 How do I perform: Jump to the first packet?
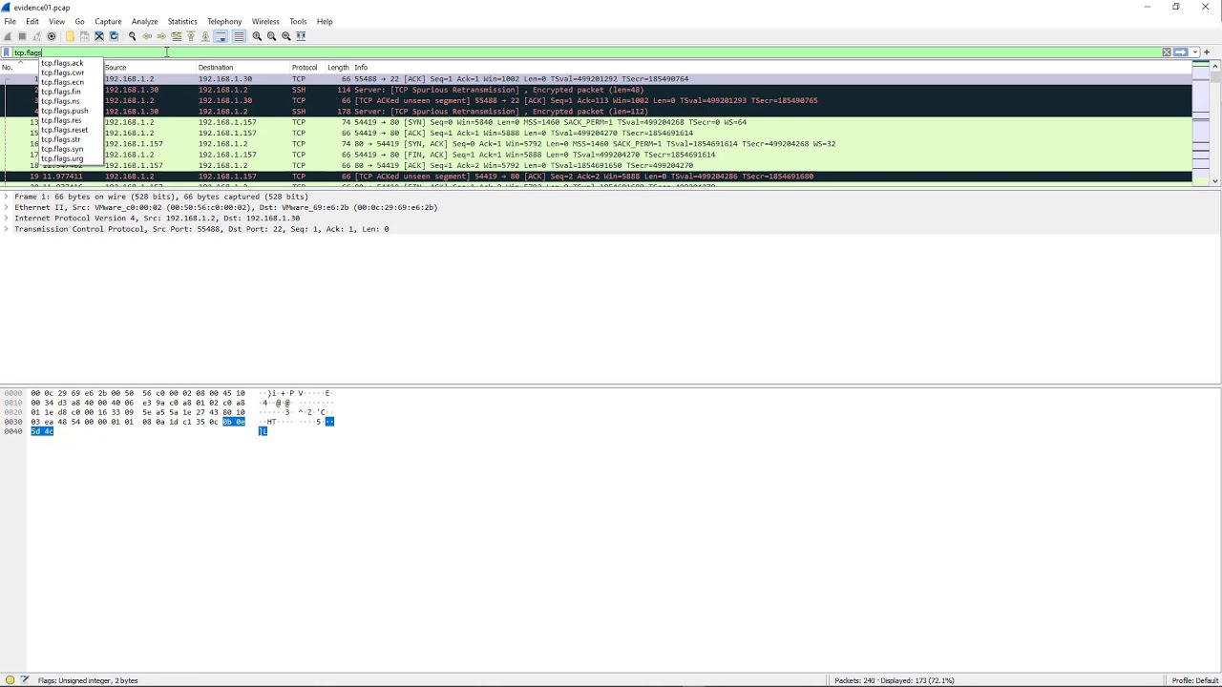coord(191,36)
